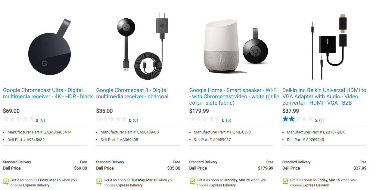The width and height of the screenshot is (376, 190).
Task: Open the Belkin Universal HDMI to VGA Adapter link
Action: (324, 97)
